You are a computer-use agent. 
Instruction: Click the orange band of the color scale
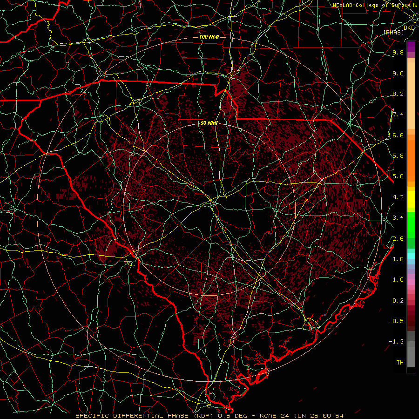[x=411, y=158]
